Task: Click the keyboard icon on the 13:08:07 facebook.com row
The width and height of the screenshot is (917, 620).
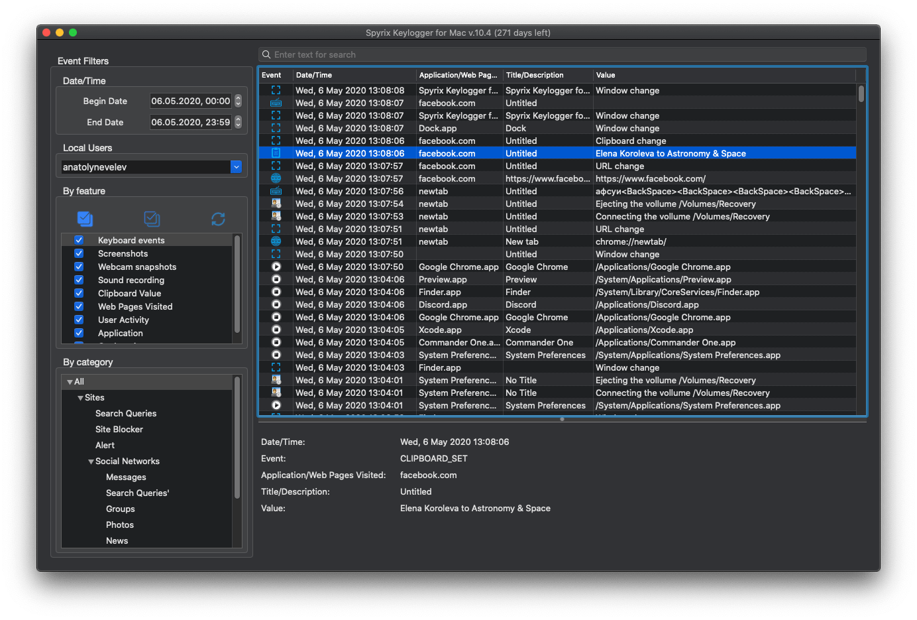Action: pos(276,103)
